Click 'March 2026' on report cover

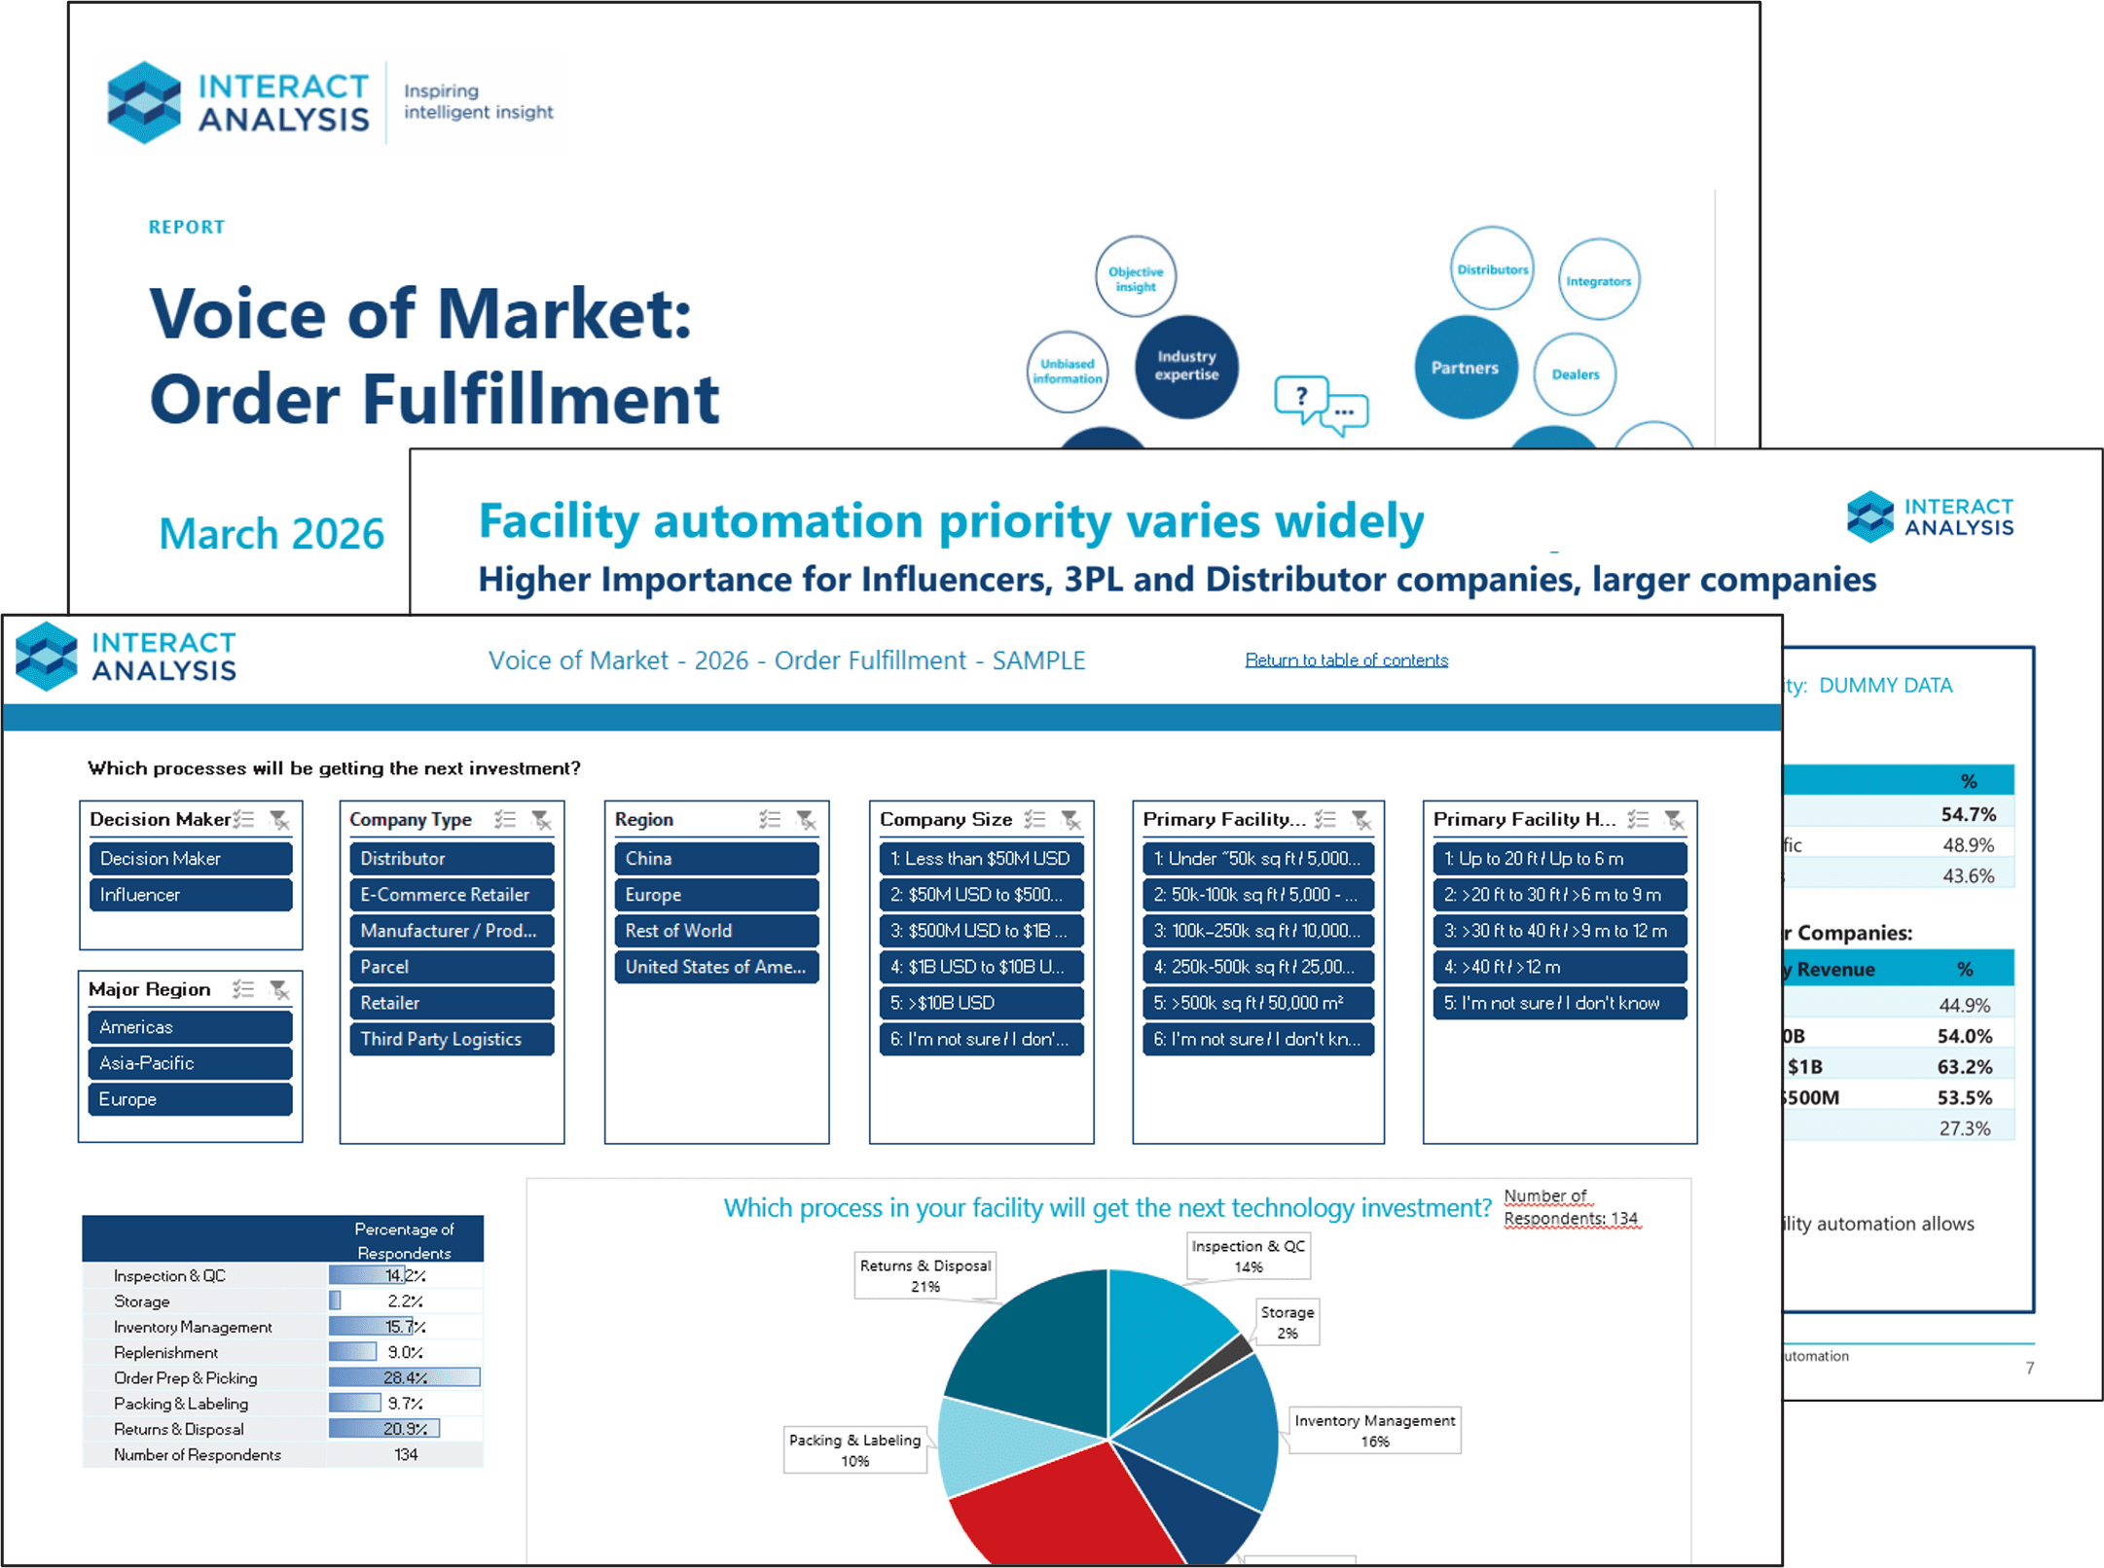pyautogui.click(x=272, y=534)
